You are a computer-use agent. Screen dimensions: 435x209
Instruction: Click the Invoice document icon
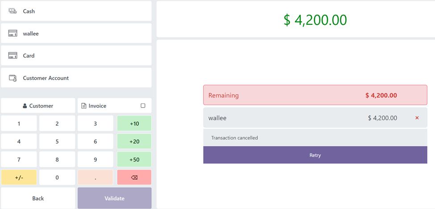pos(83,106)
